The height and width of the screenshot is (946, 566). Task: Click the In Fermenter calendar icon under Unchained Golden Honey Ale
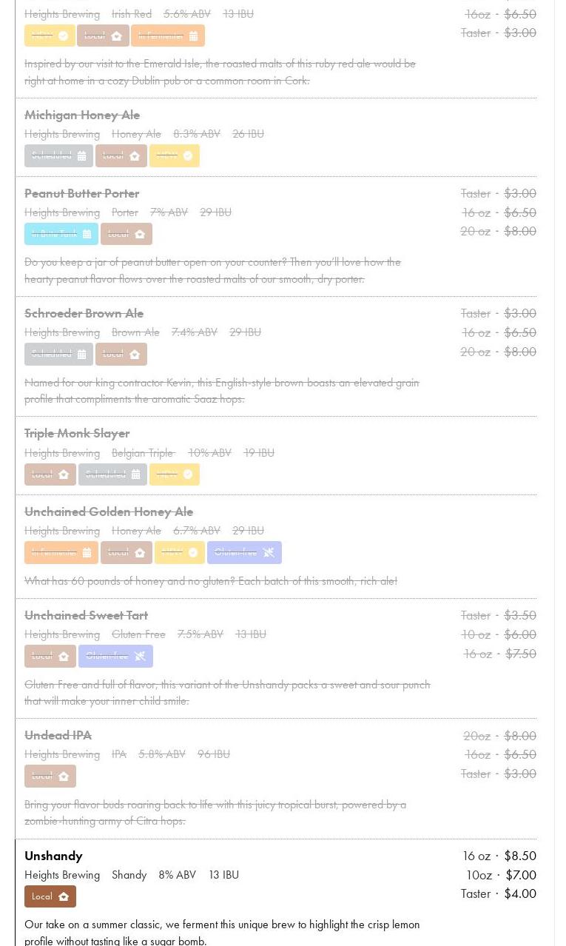coord(87,552)
